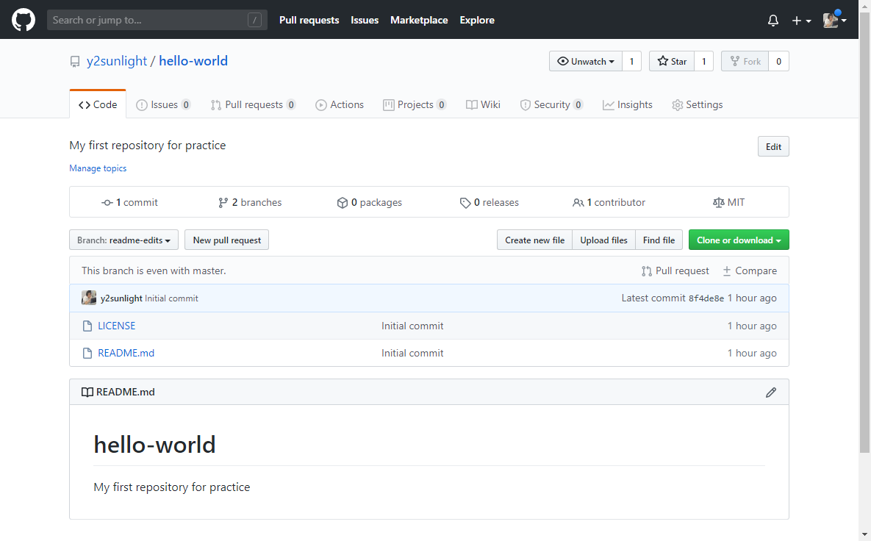871x541 pixels.
Task: Switch to the Issues tab
Action: (x=163, y=105)
